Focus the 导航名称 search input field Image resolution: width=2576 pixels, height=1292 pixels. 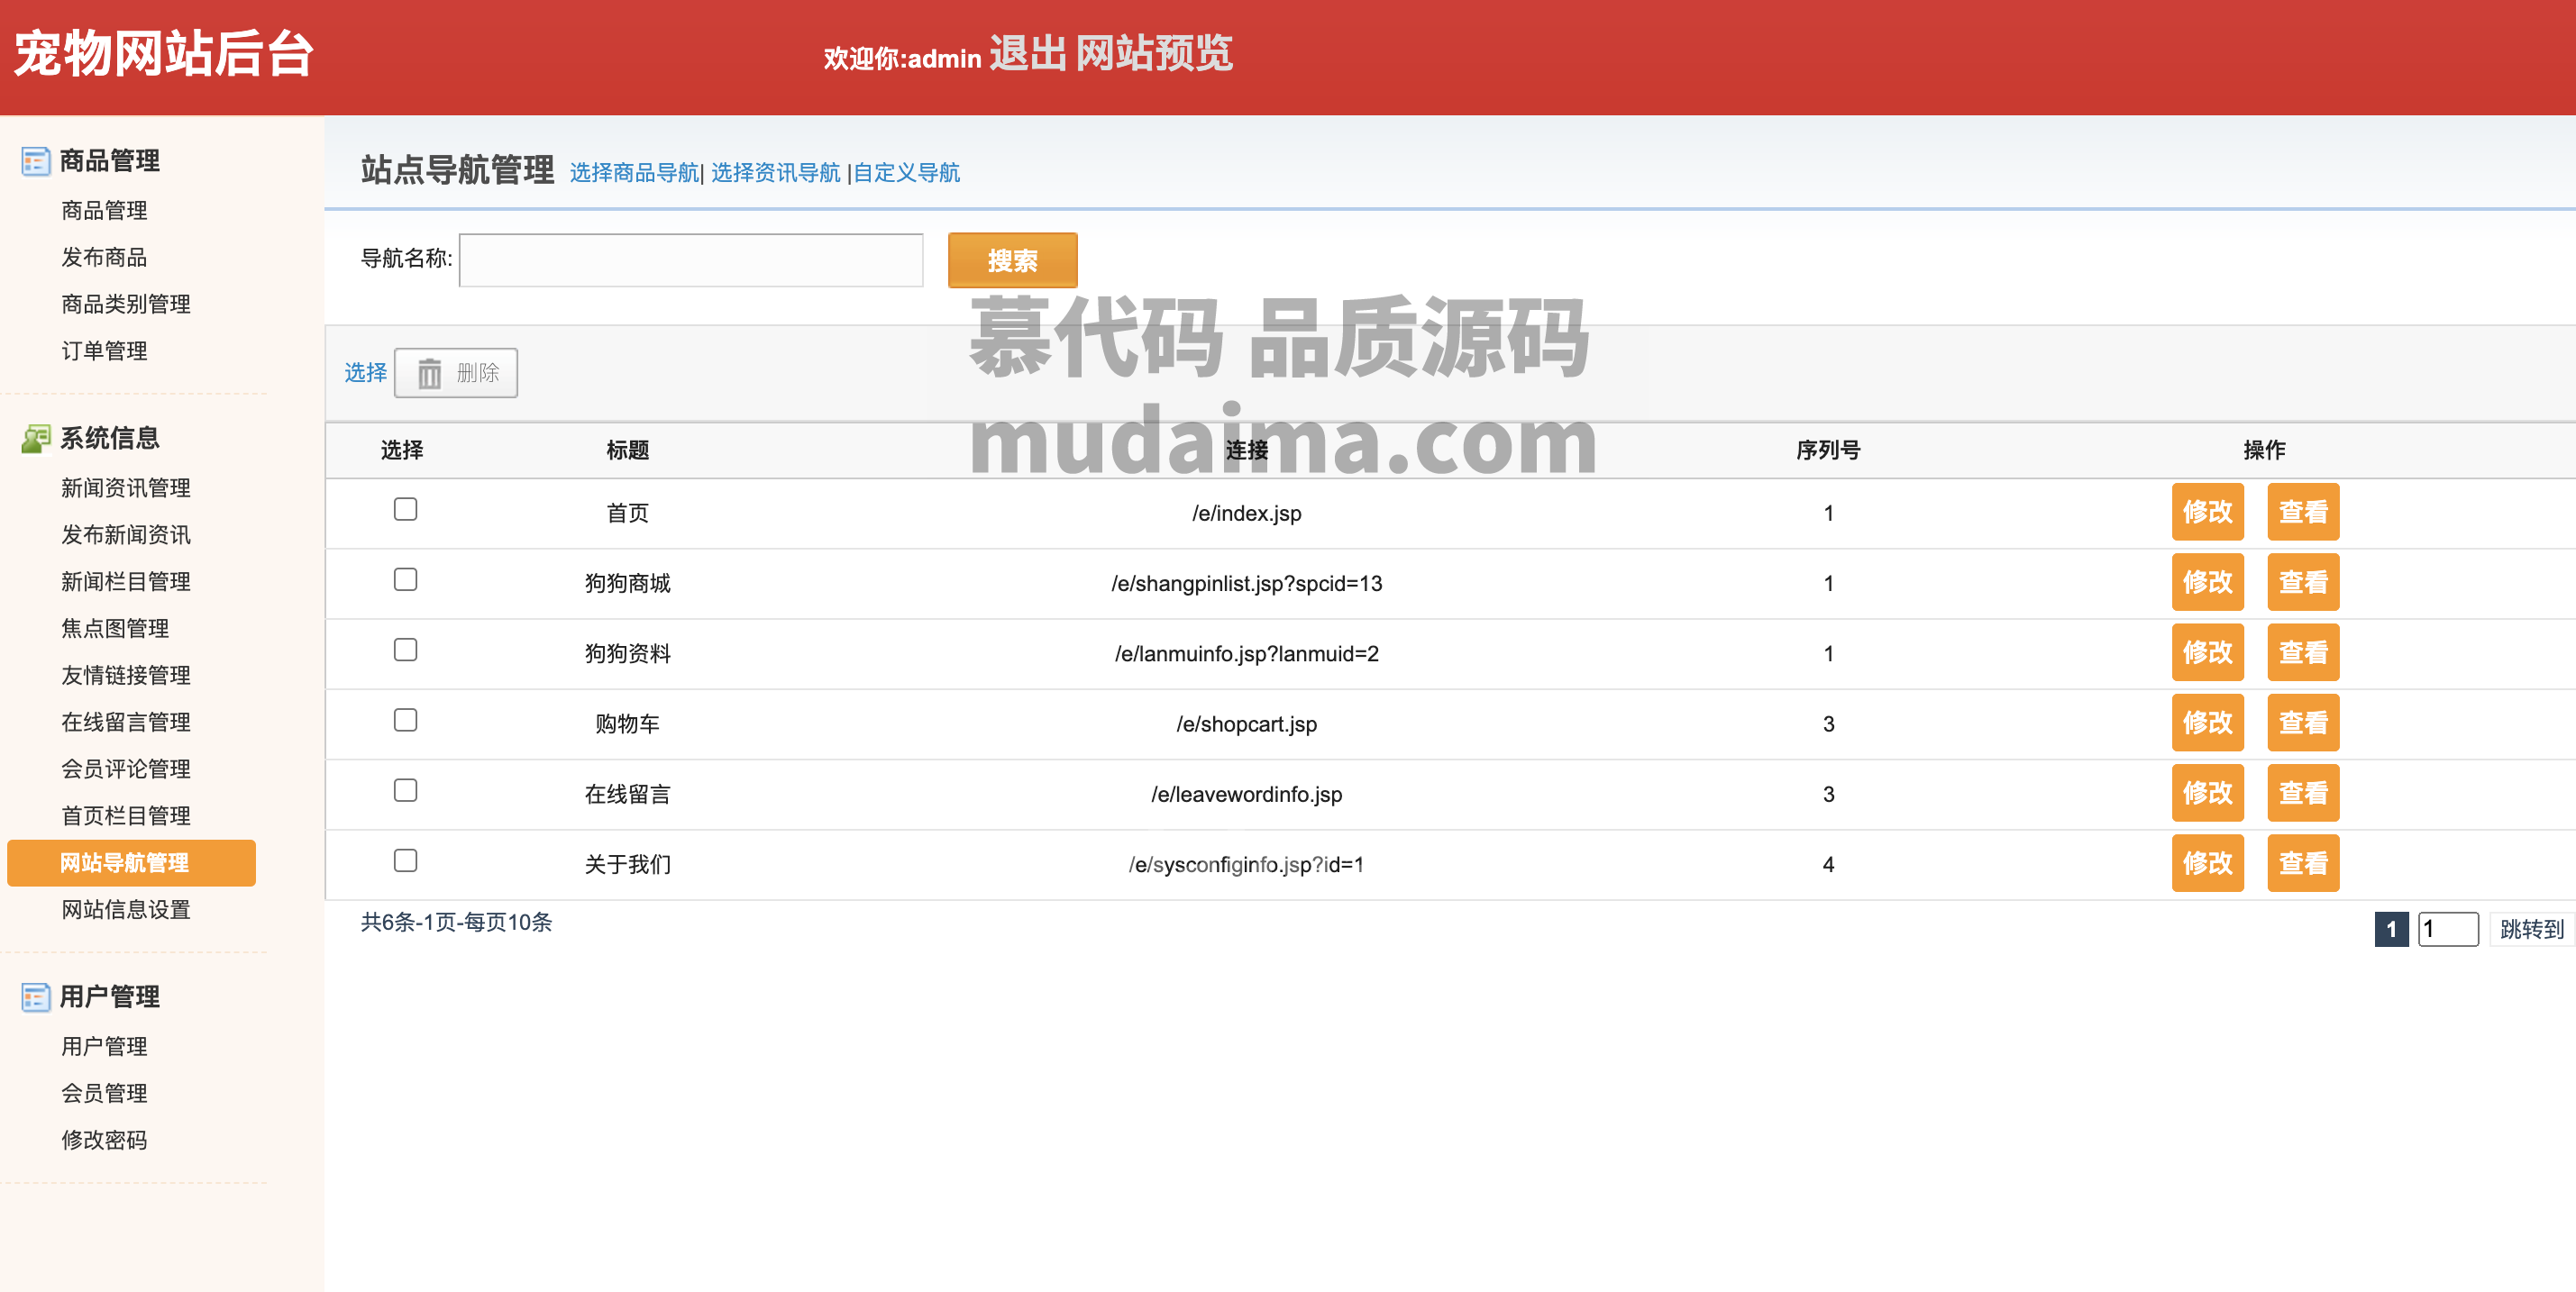(691, 259)
